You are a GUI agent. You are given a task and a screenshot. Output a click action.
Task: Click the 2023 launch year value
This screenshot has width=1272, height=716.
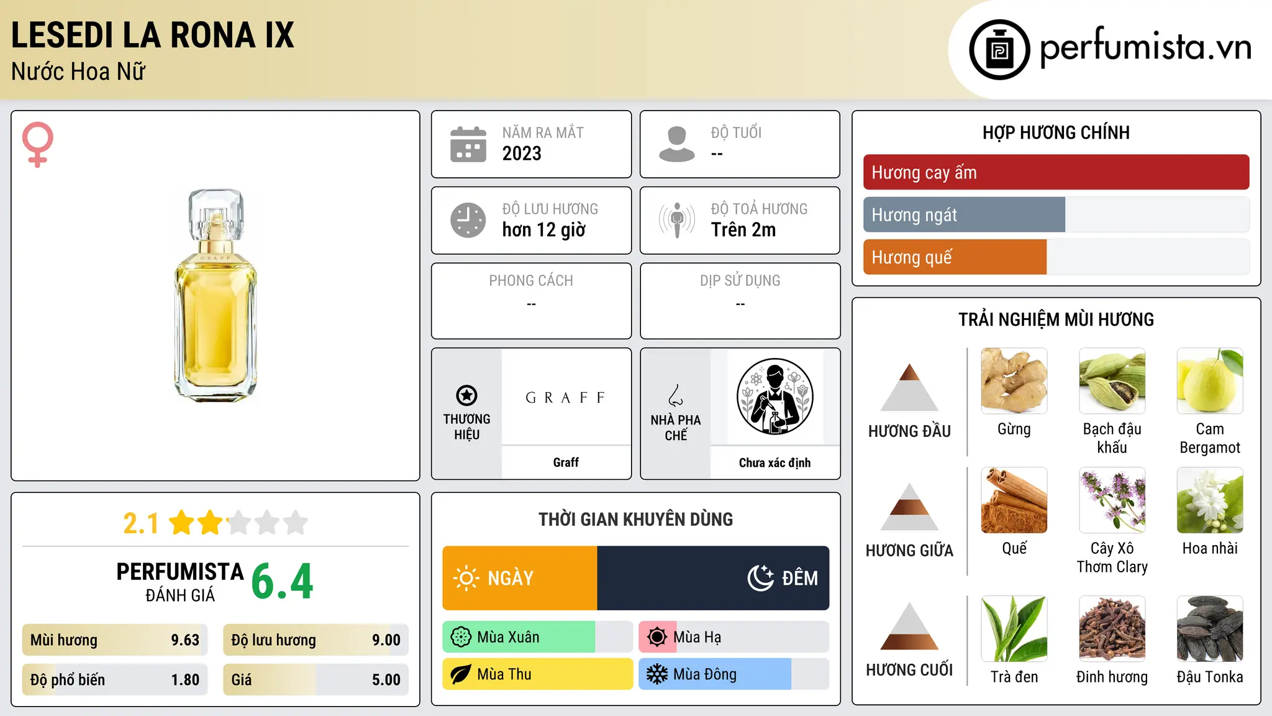click(x=522, y=154)
